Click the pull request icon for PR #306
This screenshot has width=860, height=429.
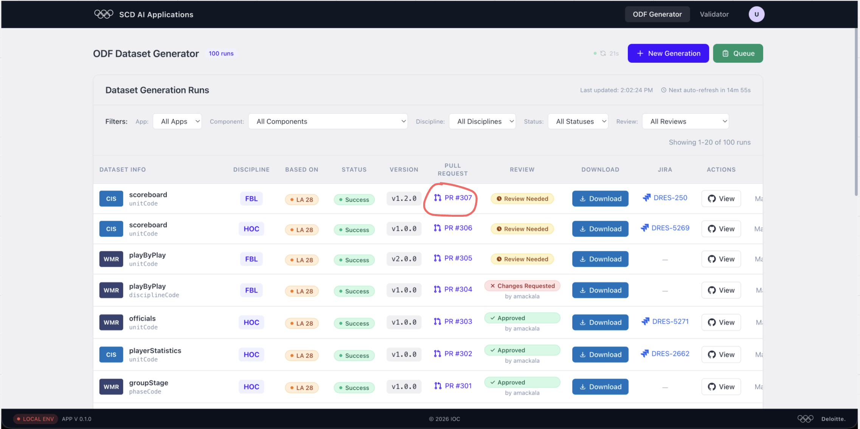point(438,228)
